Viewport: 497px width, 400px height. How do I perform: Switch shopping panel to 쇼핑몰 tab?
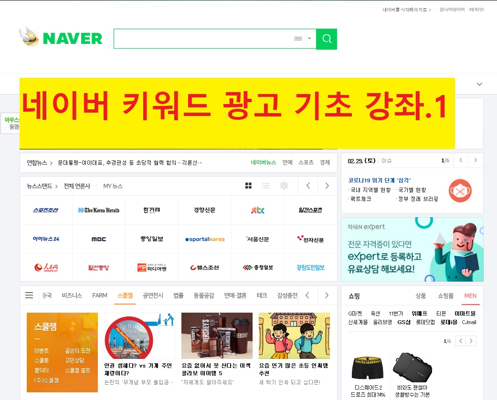445,296
